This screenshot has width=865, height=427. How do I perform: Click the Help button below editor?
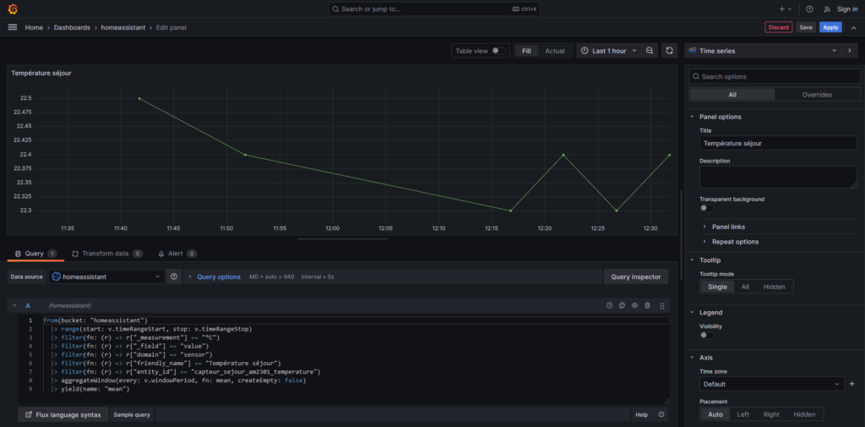pyautogui.click(x=642, y=414)
